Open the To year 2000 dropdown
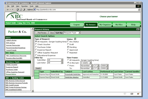The height and width of the screenshot is (99, 148). (104, 68)
